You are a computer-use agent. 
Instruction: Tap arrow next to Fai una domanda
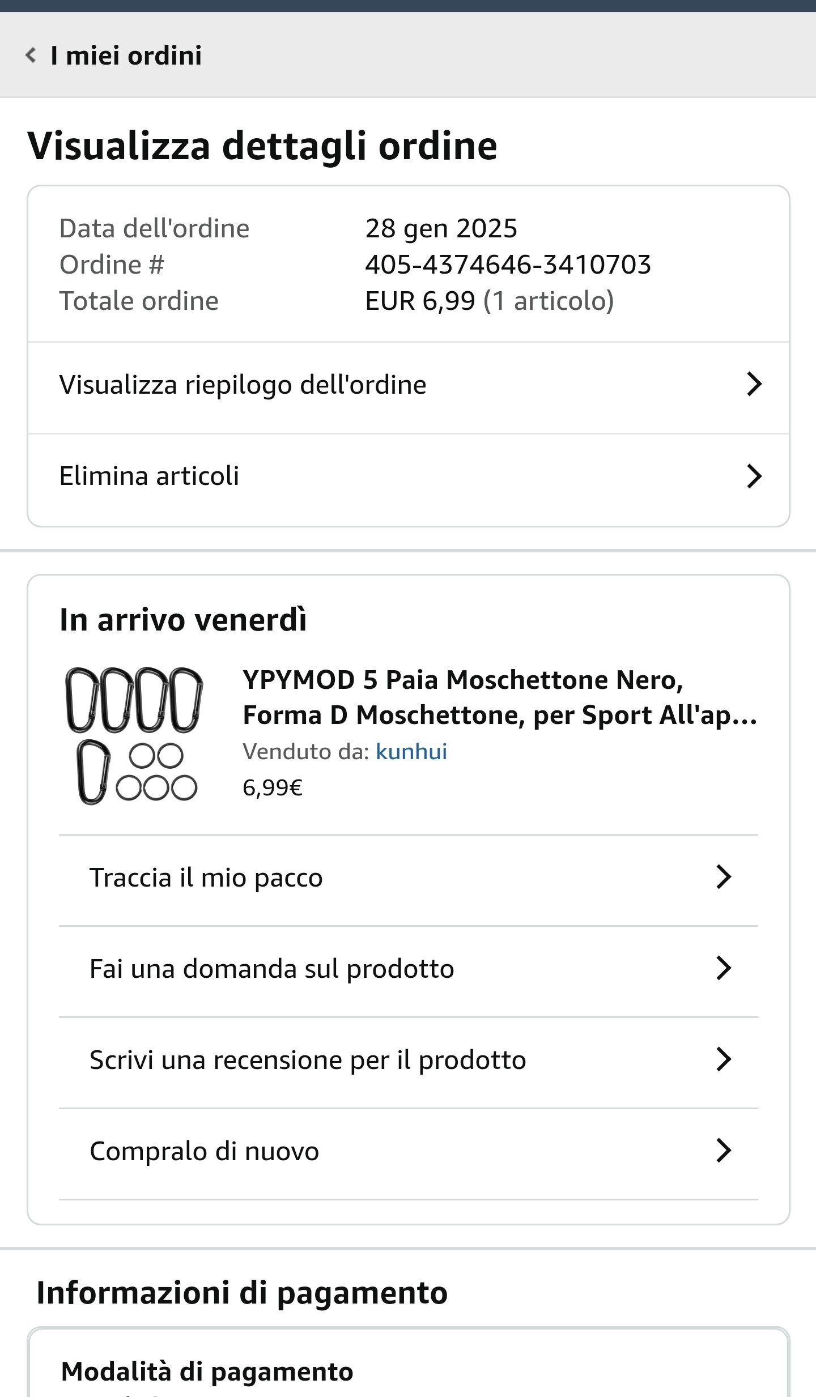[x=724, y=968]
